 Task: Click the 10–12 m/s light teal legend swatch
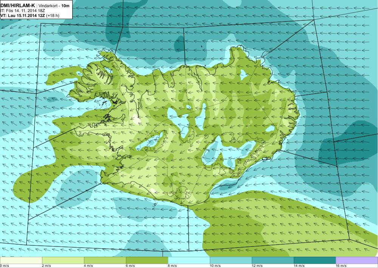point(231,260)
